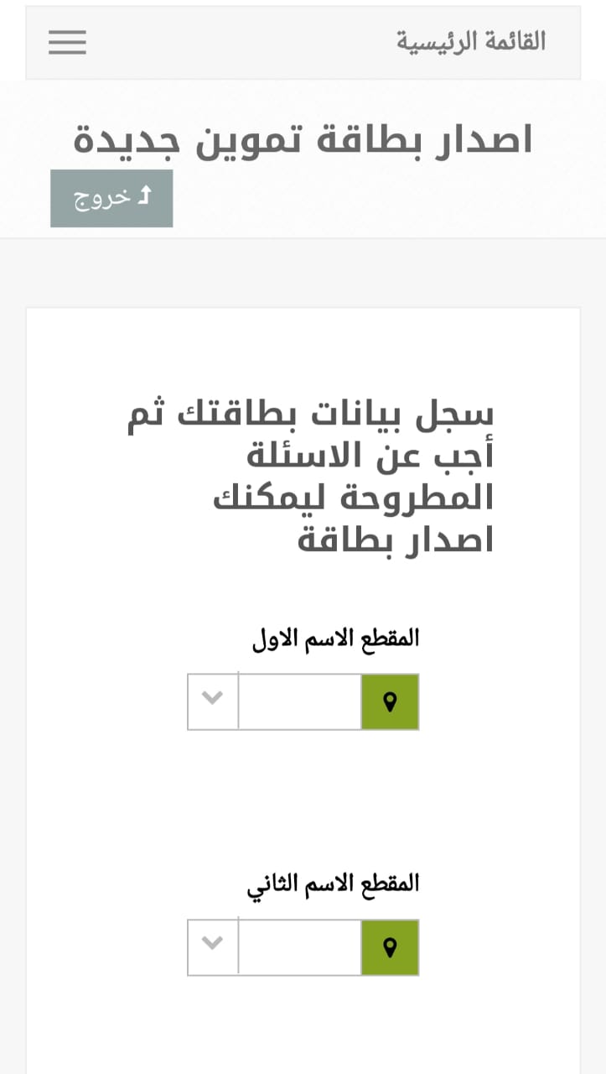The height and width of the screenshot is (1074, 606).
Task: Click the خروج exit button
Action: 111,198
